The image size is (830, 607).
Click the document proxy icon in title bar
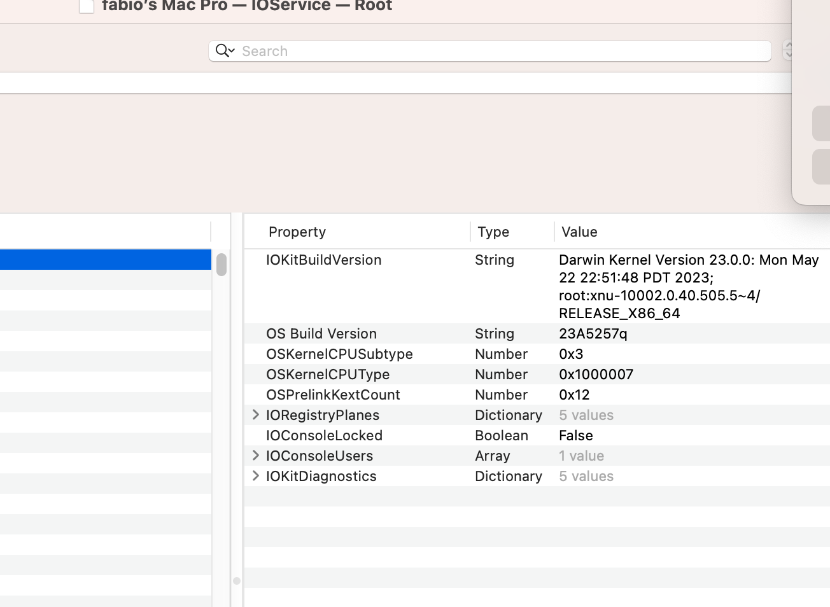tap(87, 6)
